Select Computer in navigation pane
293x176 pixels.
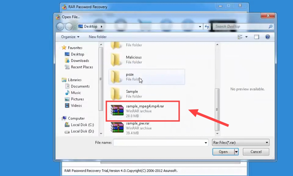coord(76,118)
